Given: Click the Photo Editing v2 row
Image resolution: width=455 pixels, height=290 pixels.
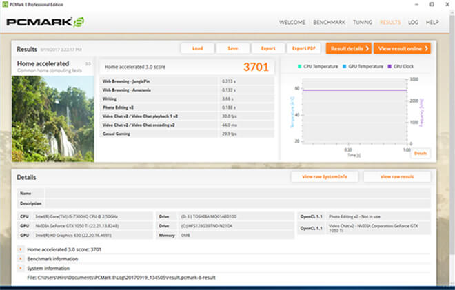Looking at the screenshot, I should point(187,107).
